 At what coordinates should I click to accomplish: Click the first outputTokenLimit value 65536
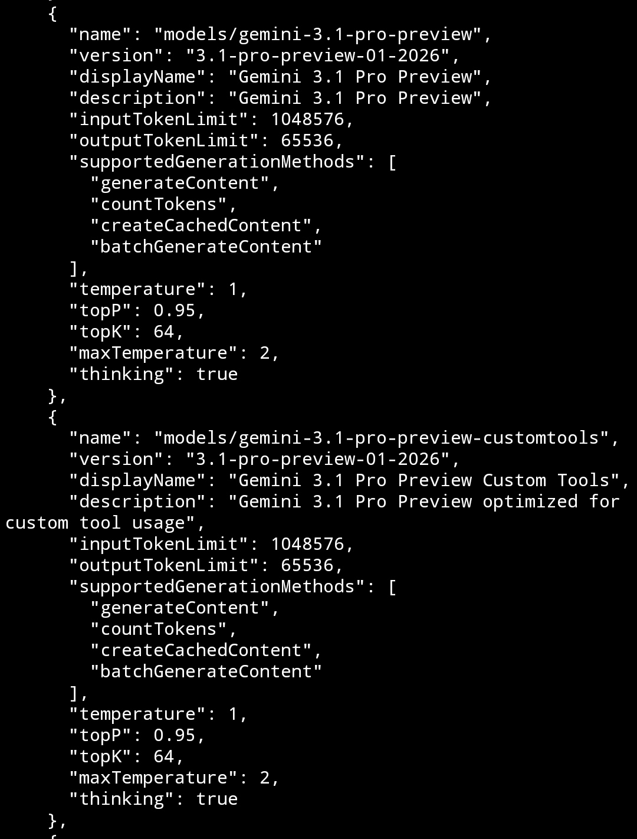pos(307,140)
